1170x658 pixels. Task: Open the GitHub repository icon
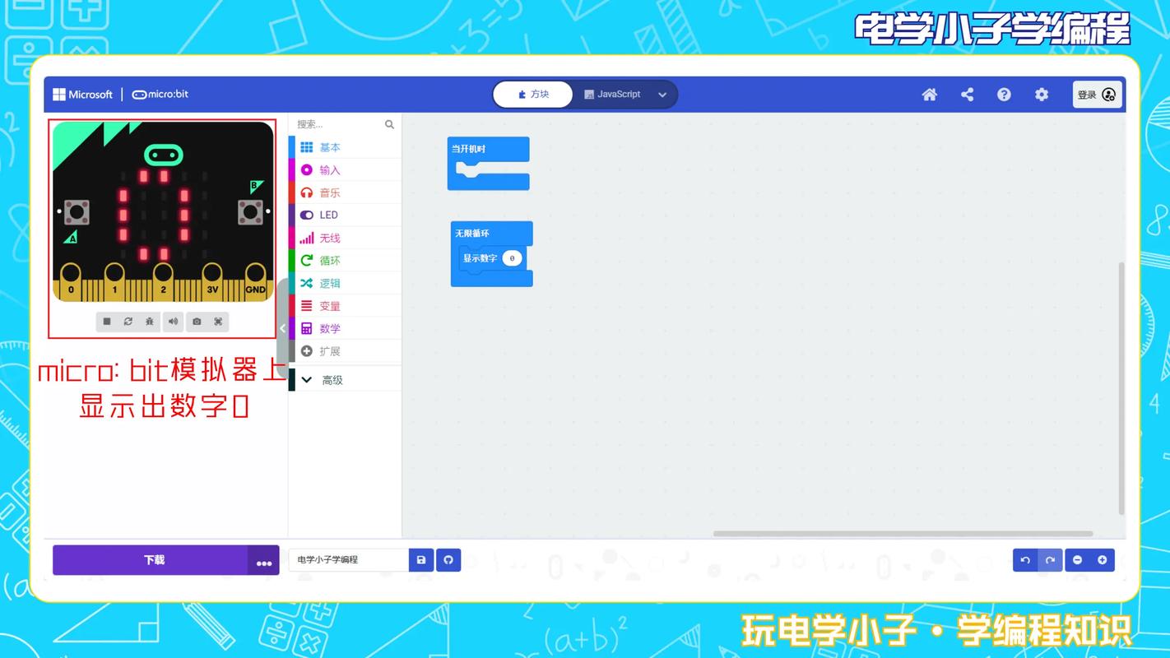pos(448,559)
